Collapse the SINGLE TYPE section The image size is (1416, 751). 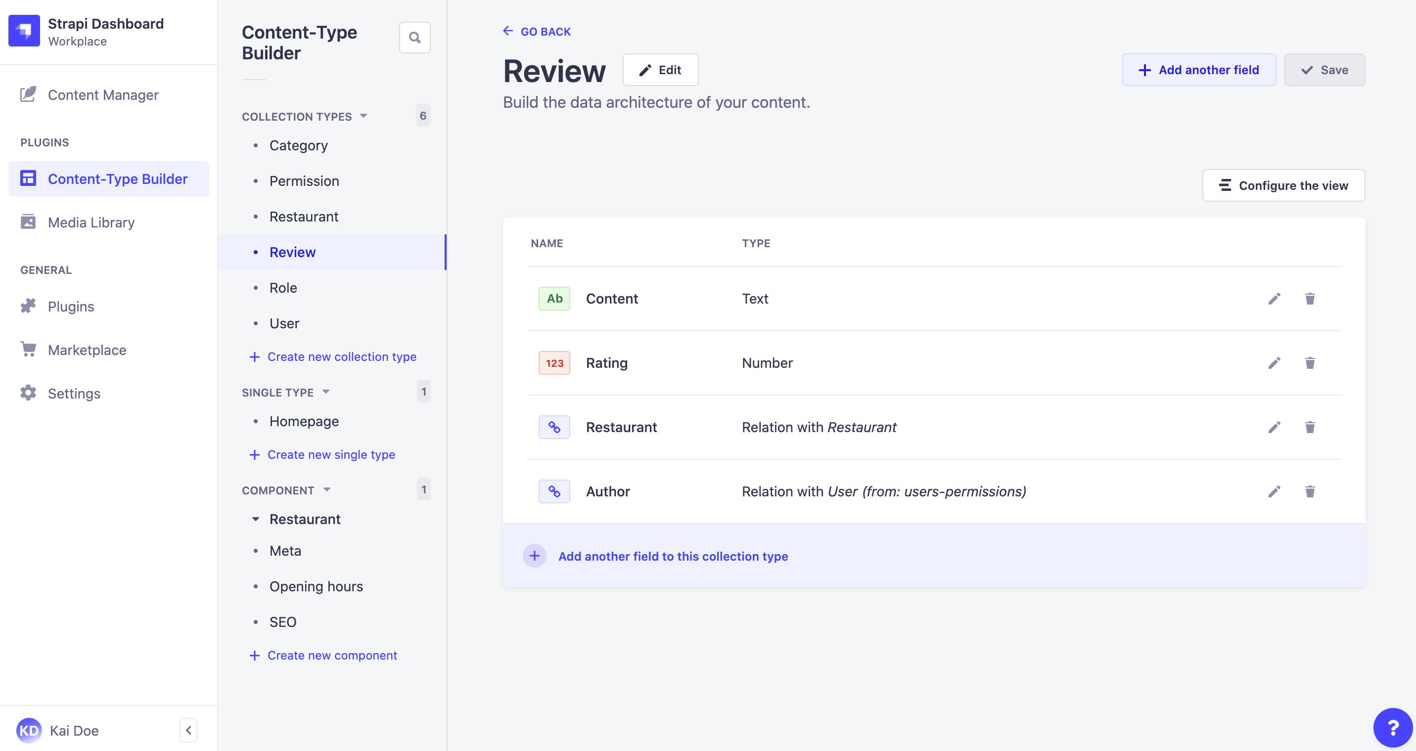point(325,392)
